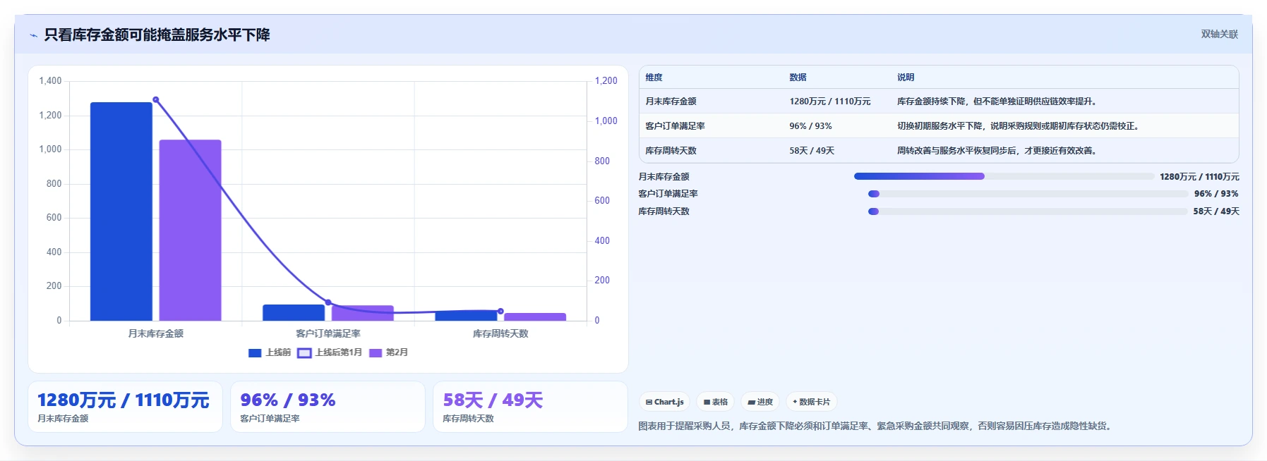Click the 月末库存金额 progress bar
The height and width of the screenshot is (461, 1267).
pyautogui.click(x=1004, y=176)
